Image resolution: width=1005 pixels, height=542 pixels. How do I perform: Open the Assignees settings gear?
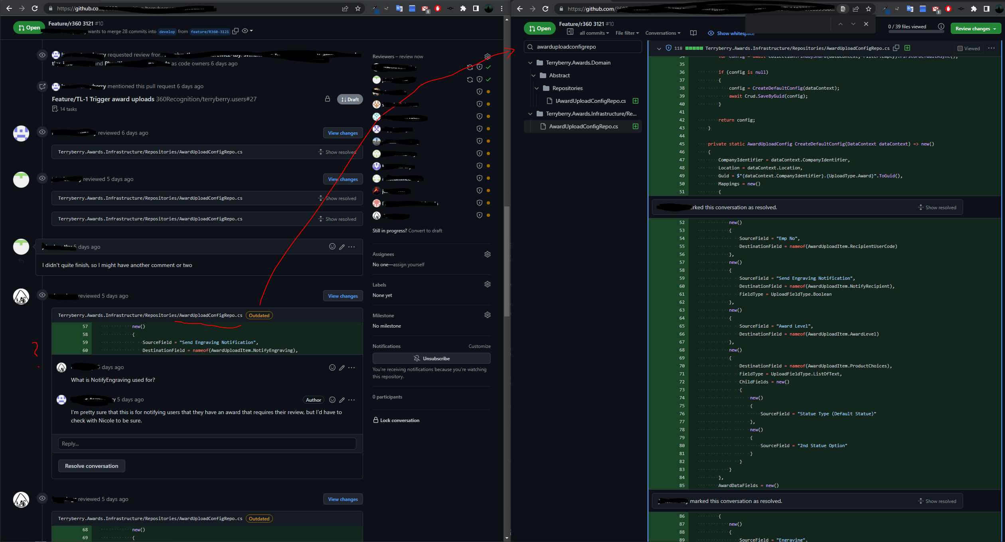point(487,254)
